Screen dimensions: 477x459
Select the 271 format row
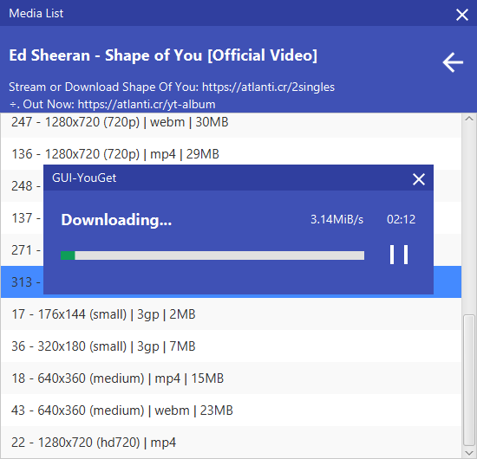click(22, 250)
